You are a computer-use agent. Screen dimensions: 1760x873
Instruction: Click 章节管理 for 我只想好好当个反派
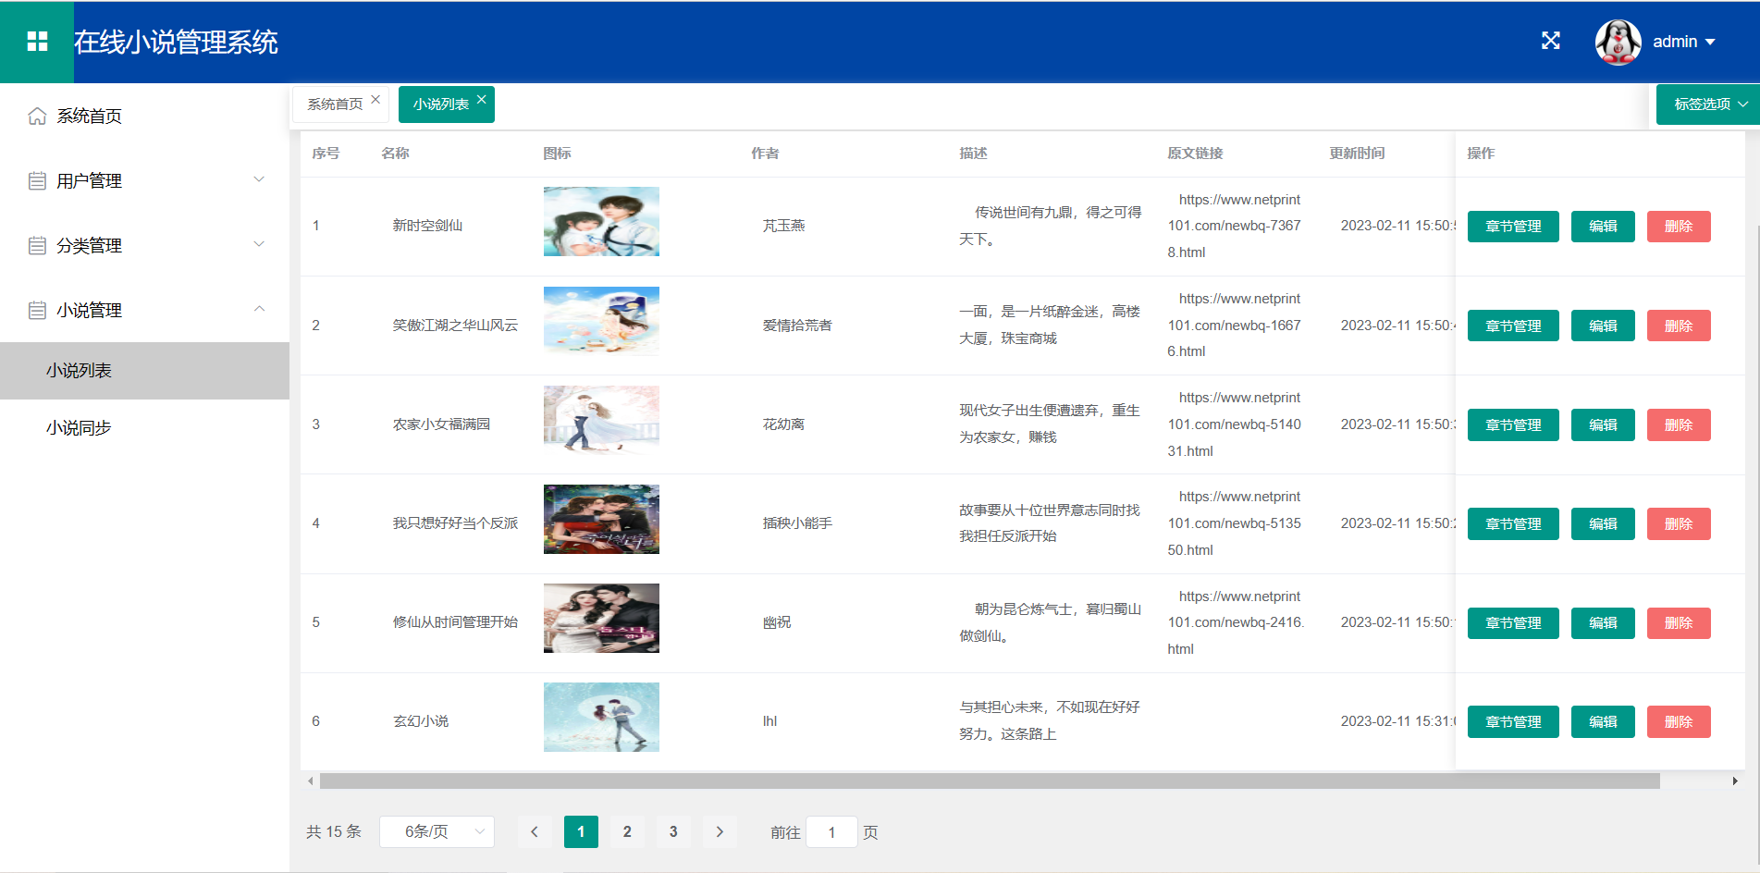coord(1513,523)
